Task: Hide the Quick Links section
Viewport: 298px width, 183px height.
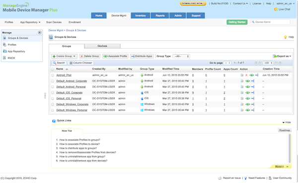Action: click(x=287, y=122)
